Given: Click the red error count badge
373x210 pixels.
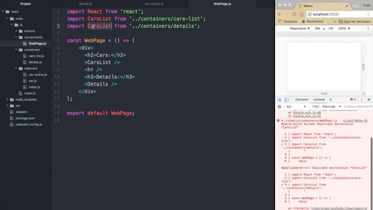Looking at the screenshot, I should 353,100.
